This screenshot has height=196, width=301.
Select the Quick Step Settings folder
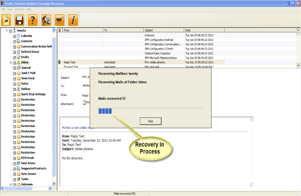click(x=33, y=94)
